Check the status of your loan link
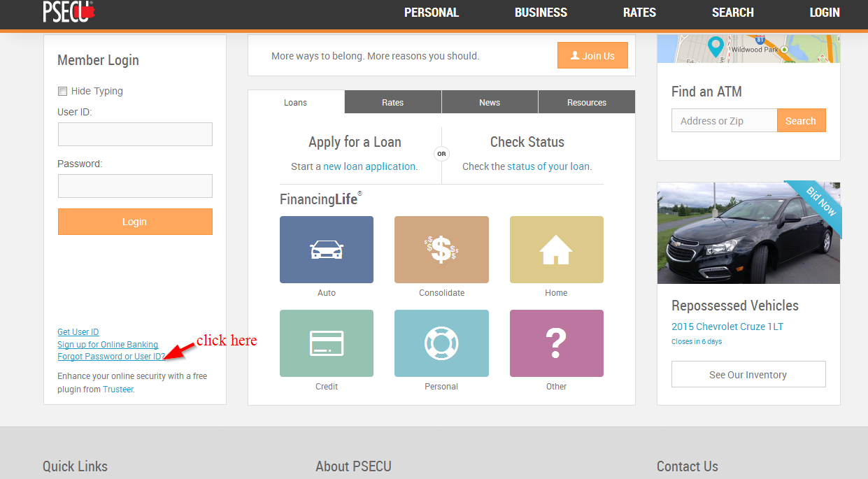The width and height of the screenshot is (868, 479). 548,166
